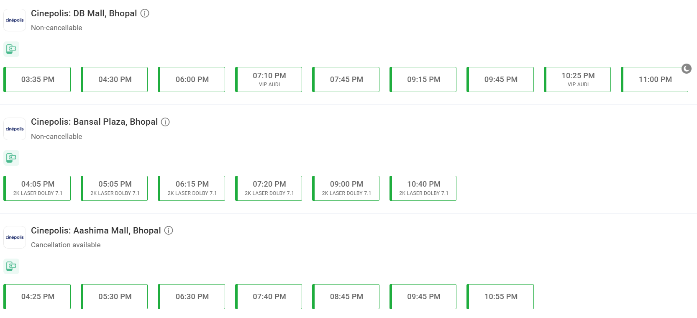
Task: Click the moon icon on the 11:00 PM show
Action: pyautogui.click(x=687, y=69)
